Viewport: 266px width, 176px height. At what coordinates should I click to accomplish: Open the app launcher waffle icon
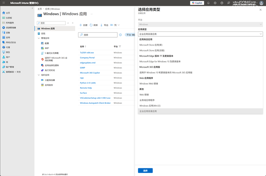(x=3, y=3)
